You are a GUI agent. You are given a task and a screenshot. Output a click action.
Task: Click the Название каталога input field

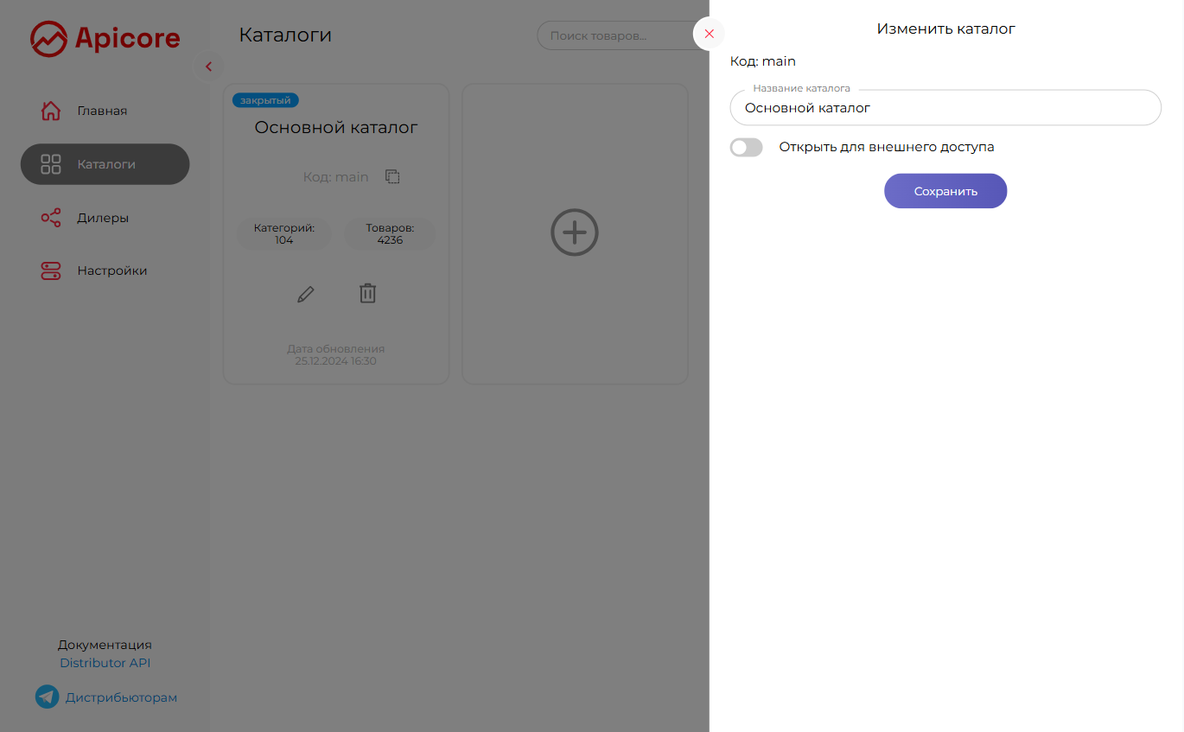coord(945,108)
